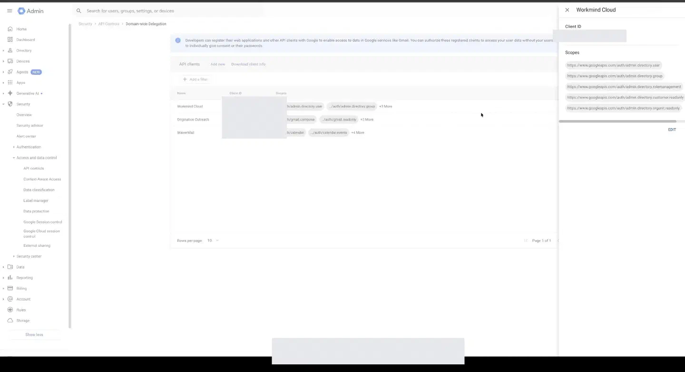
Task: Open the Storage cloud icon
Action: 10,321
